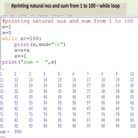The height and width of the screenshot is (138, 138).
Task: Click the orange "while" keyword
Action: (x=10, y=39)
